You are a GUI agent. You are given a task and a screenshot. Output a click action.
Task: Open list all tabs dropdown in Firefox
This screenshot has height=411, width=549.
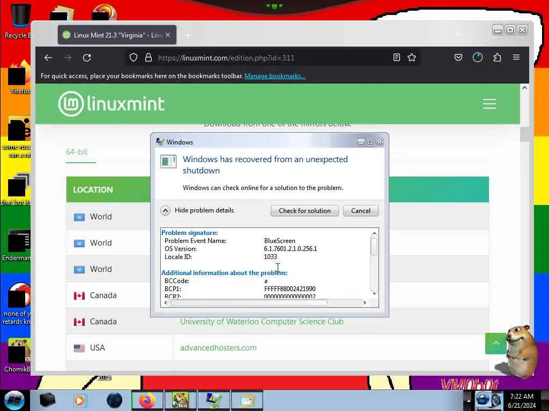point(459,35)
